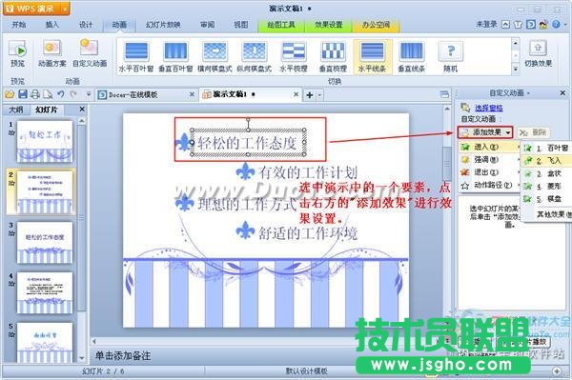Choose 飞入 fly-in effect
The height and width of the screenshot is (380, 572).
click(547, 160)
